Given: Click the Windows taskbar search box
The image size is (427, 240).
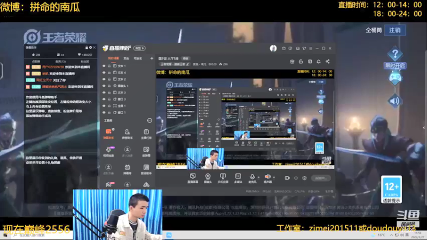Looking at the screenshot, I should coord(42,235).
